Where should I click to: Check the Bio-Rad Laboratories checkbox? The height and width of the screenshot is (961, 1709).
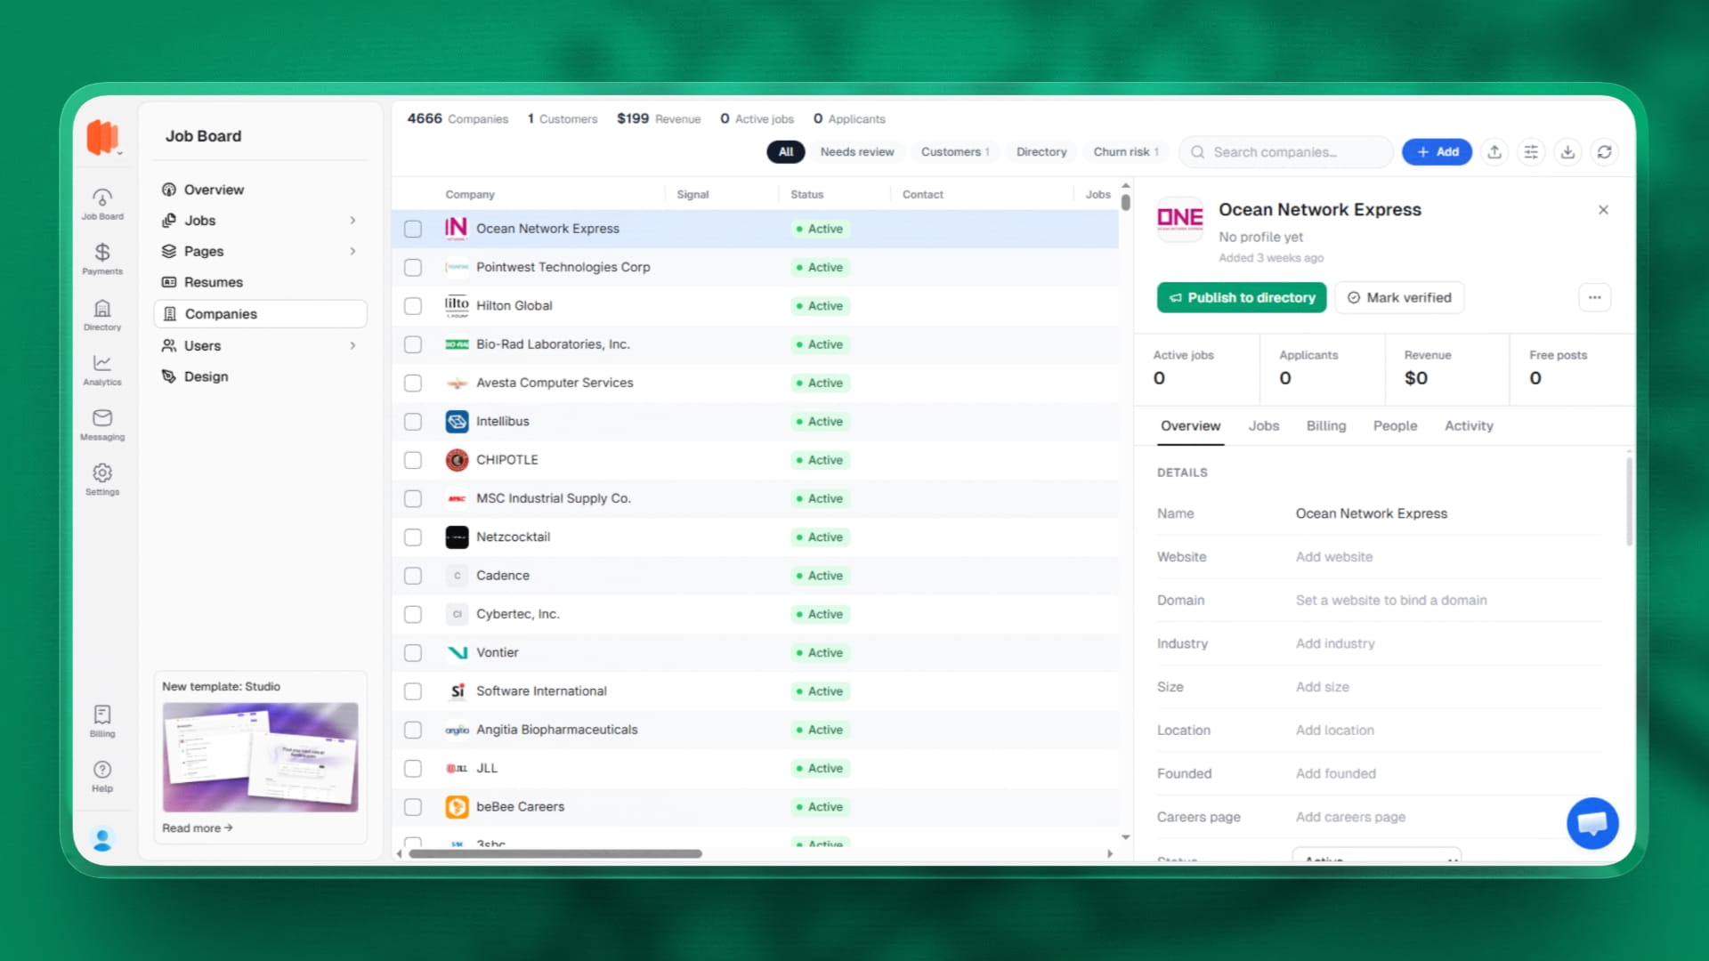coord(413,344)
